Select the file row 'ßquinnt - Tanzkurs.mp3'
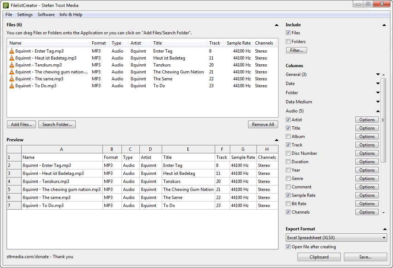393x268 pixels. pos(142,65)
